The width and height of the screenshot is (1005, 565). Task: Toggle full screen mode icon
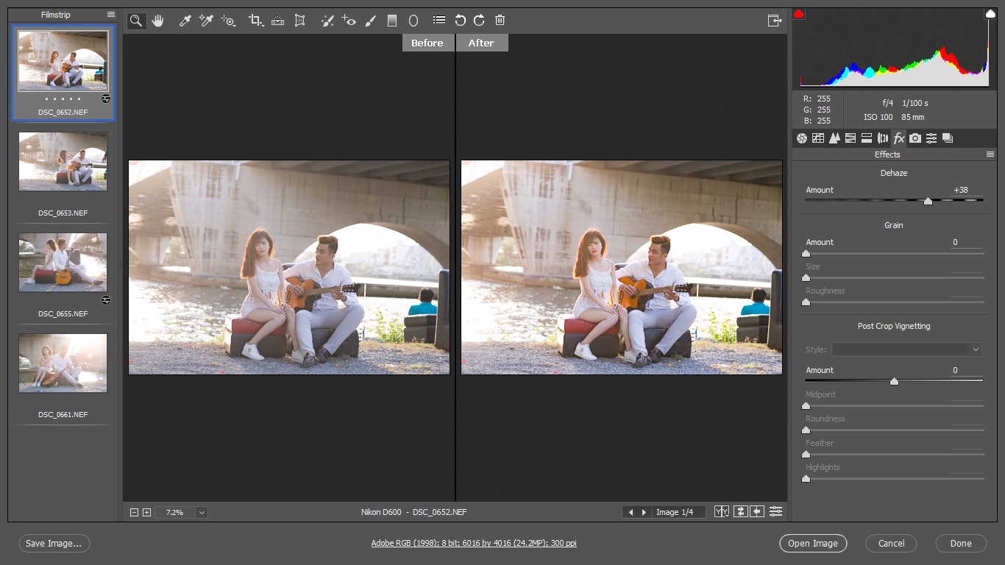pyautogui.click(x=774, y=21)
